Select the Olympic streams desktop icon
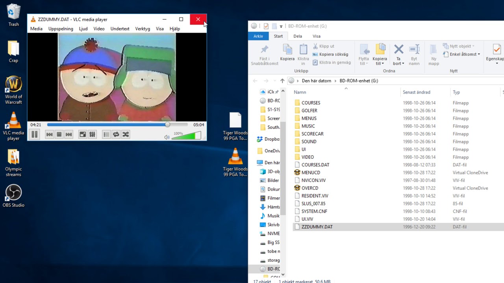The width and height of the screenshot is (504, 283). 13,163
